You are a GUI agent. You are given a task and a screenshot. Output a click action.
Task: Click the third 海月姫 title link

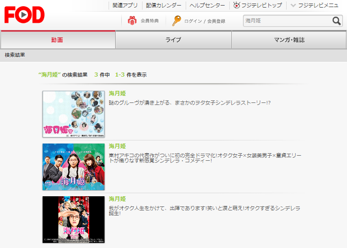pos(117,199)
